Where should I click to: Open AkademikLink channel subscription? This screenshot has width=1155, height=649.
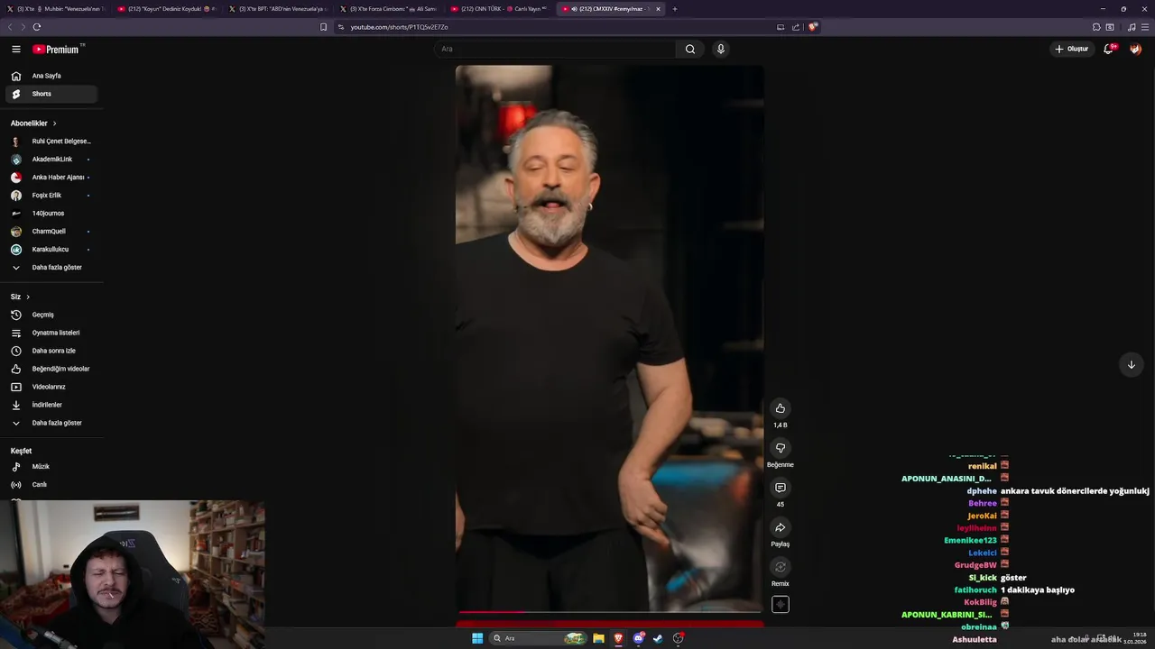[x=51, y=160]
